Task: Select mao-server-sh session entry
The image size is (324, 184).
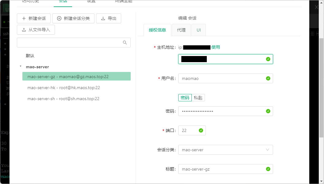Action: click(63, 99)
